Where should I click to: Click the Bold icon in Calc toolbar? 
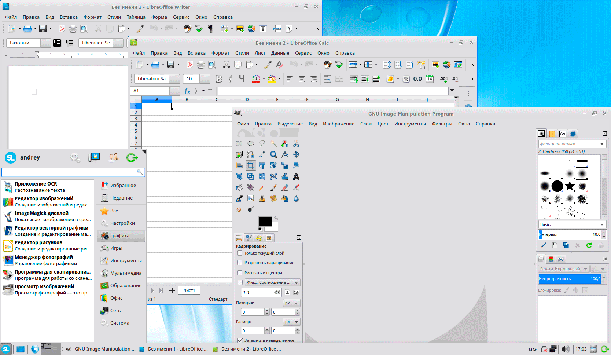219,79
